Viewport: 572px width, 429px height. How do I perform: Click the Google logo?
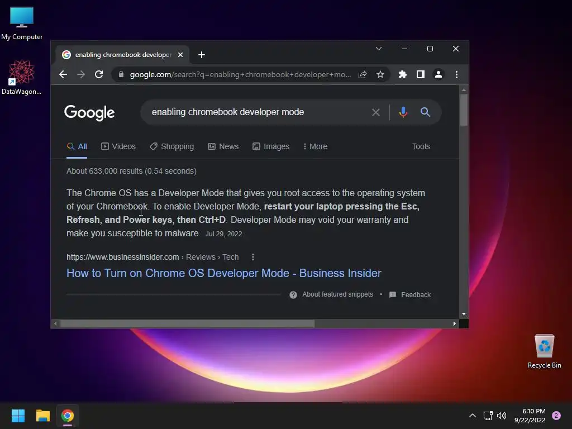pos(89,113)
